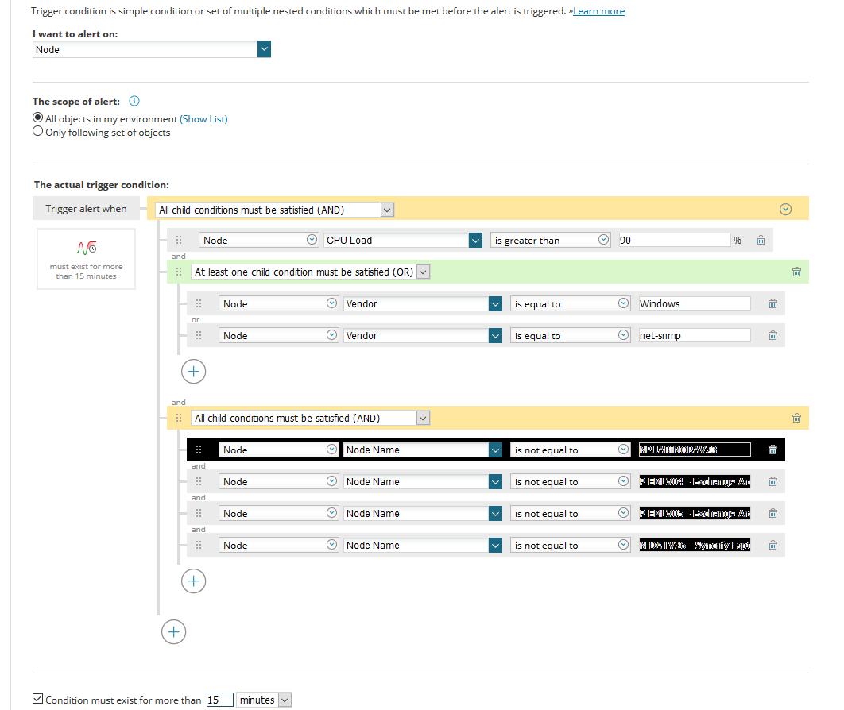Viewport: 844px width, 710px height.
Task: Open the Learn more link
Action: (x=598, y=11)
